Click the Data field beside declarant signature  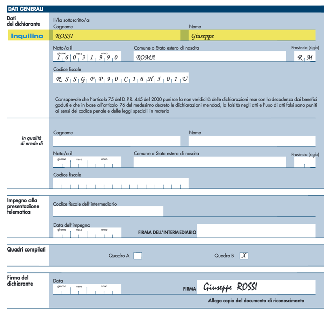pos(87,289)
